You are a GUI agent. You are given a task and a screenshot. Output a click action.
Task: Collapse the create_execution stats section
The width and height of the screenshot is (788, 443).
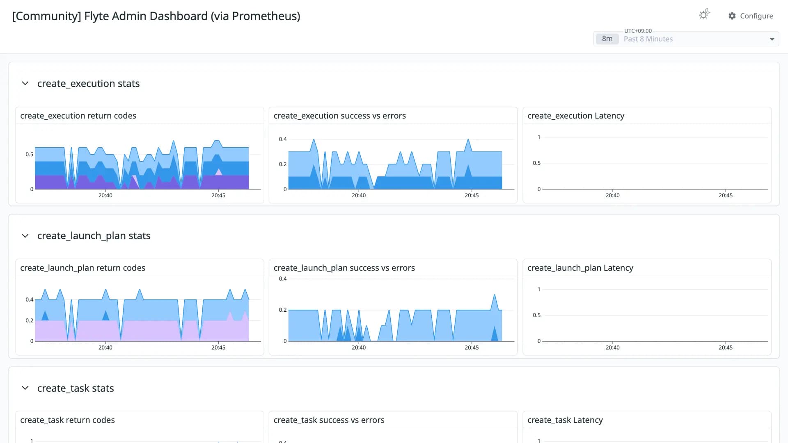point(25,84)
